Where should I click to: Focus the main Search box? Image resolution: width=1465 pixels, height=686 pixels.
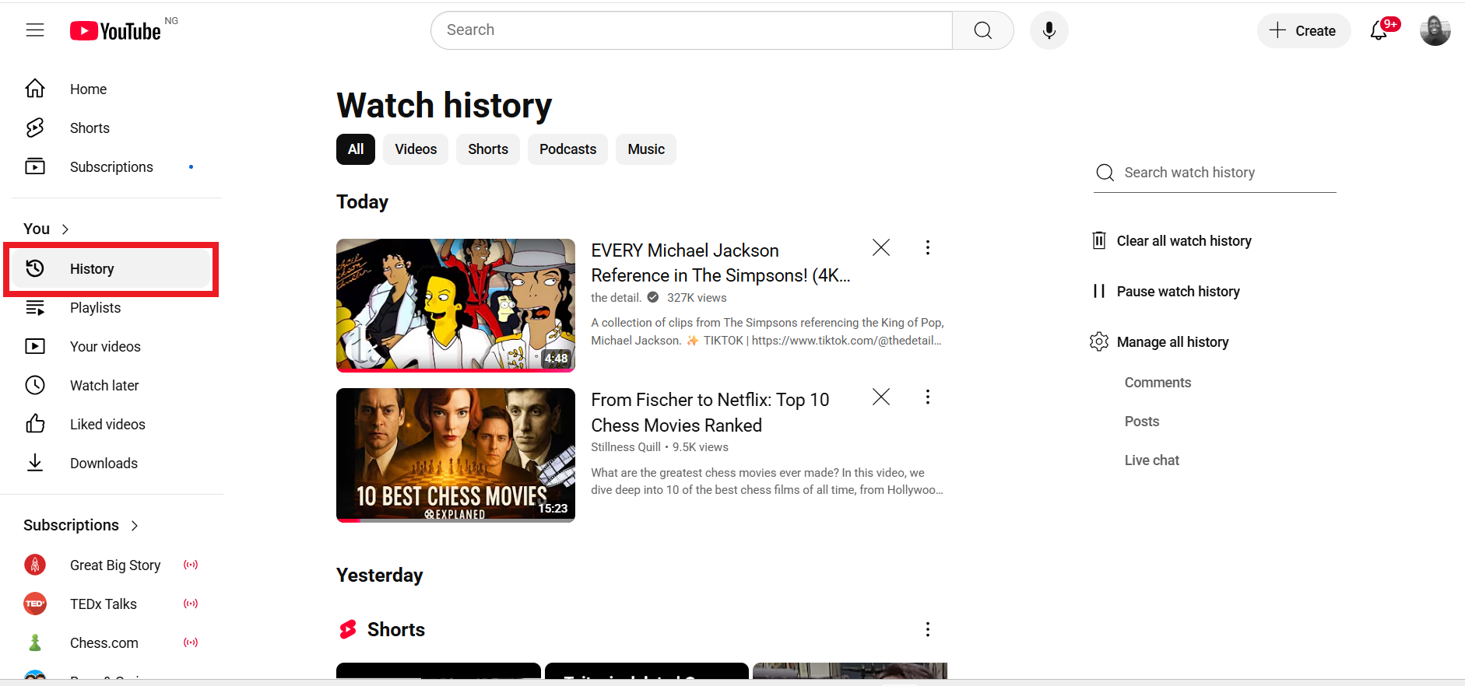pyautogui.click(x=692, y=30)
